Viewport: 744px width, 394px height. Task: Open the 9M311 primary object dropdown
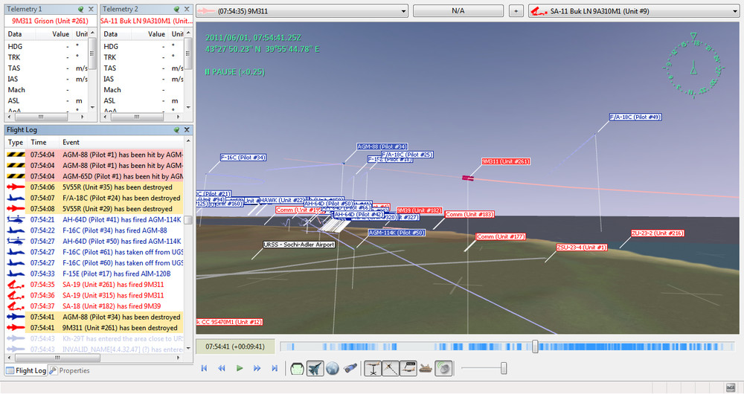(302, 11)
